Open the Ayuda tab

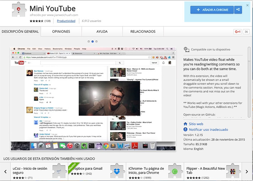pos(102,31)
